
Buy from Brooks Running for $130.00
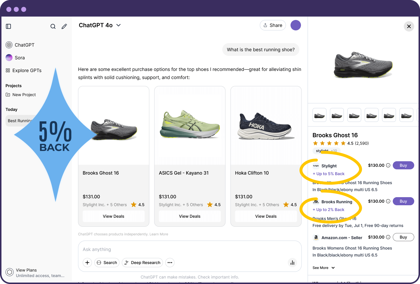(x=403, y=201)
